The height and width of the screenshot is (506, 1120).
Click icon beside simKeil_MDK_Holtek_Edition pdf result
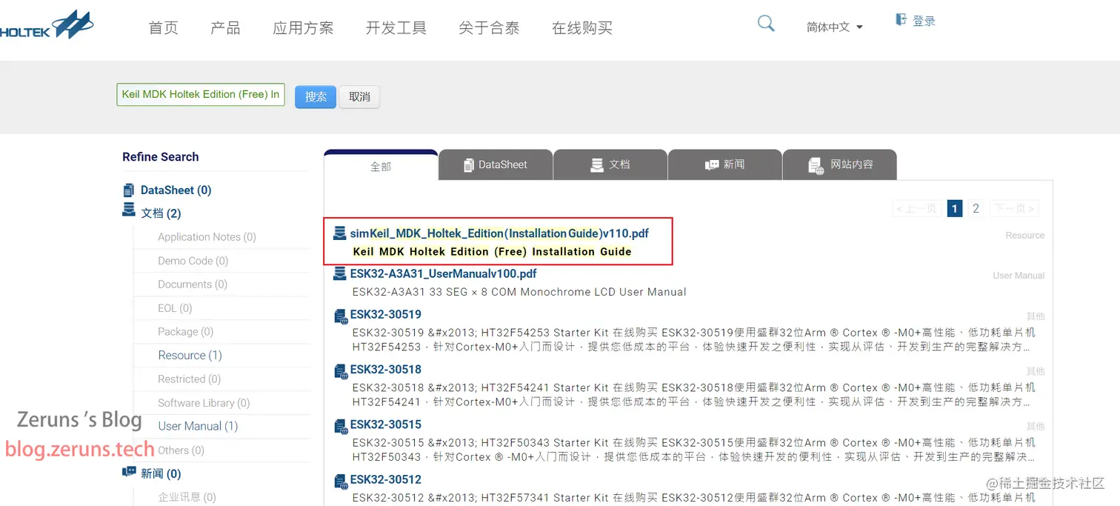(x=340, y=233)
